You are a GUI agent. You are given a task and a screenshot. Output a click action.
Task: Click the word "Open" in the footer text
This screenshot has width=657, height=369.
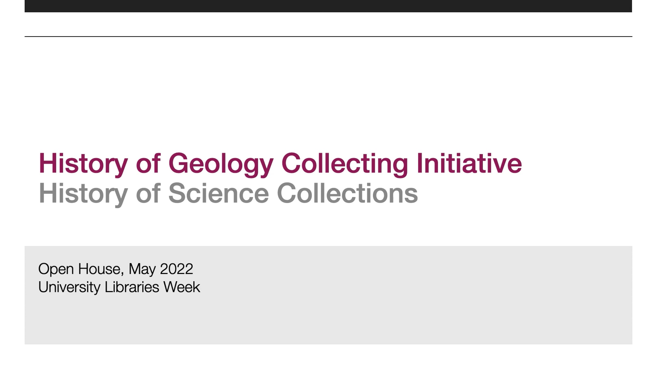[56, 269]
